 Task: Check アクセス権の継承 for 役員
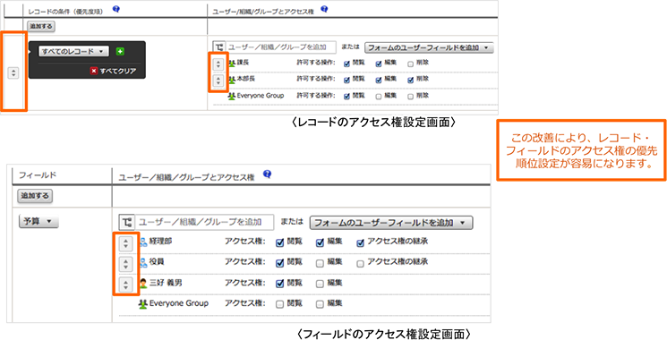[360, 263]
